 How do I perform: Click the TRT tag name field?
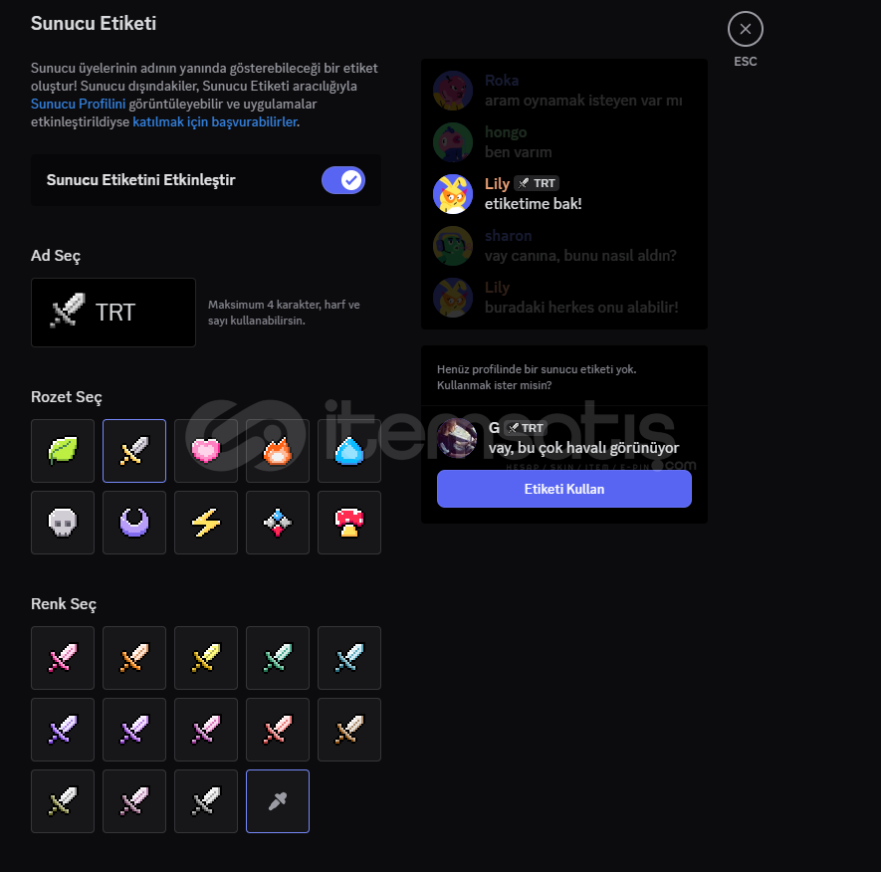tap(113, 313)
